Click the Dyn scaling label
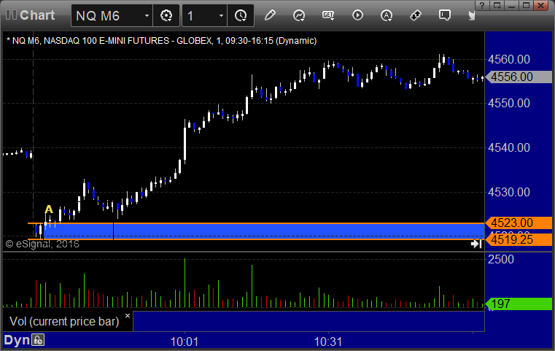The width and height of the screenshot is (555, 351). (17, 340)
